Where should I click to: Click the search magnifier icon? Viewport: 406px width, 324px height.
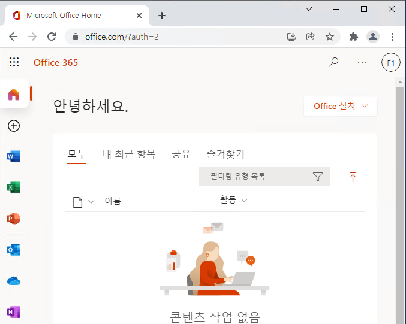[333, 62]
